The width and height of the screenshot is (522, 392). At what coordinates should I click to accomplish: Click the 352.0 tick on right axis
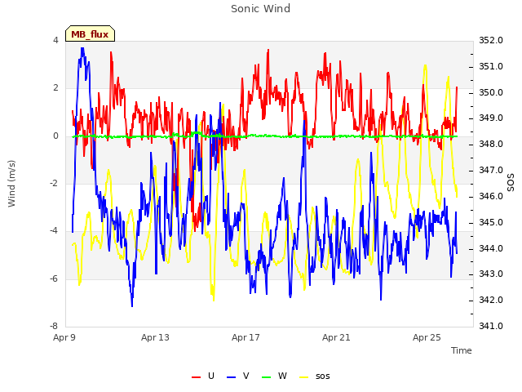click(491, 40)
